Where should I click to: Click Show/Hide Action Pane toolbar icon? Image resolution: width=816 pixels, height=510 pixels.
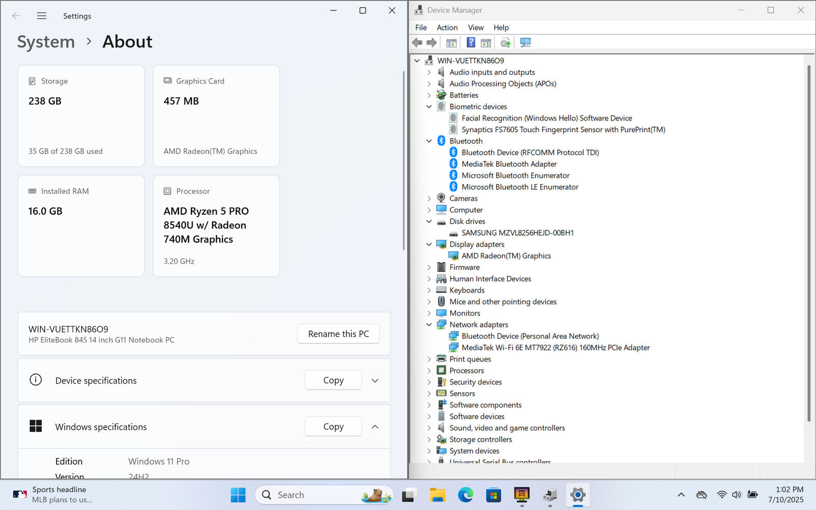[x=486, y=42]
